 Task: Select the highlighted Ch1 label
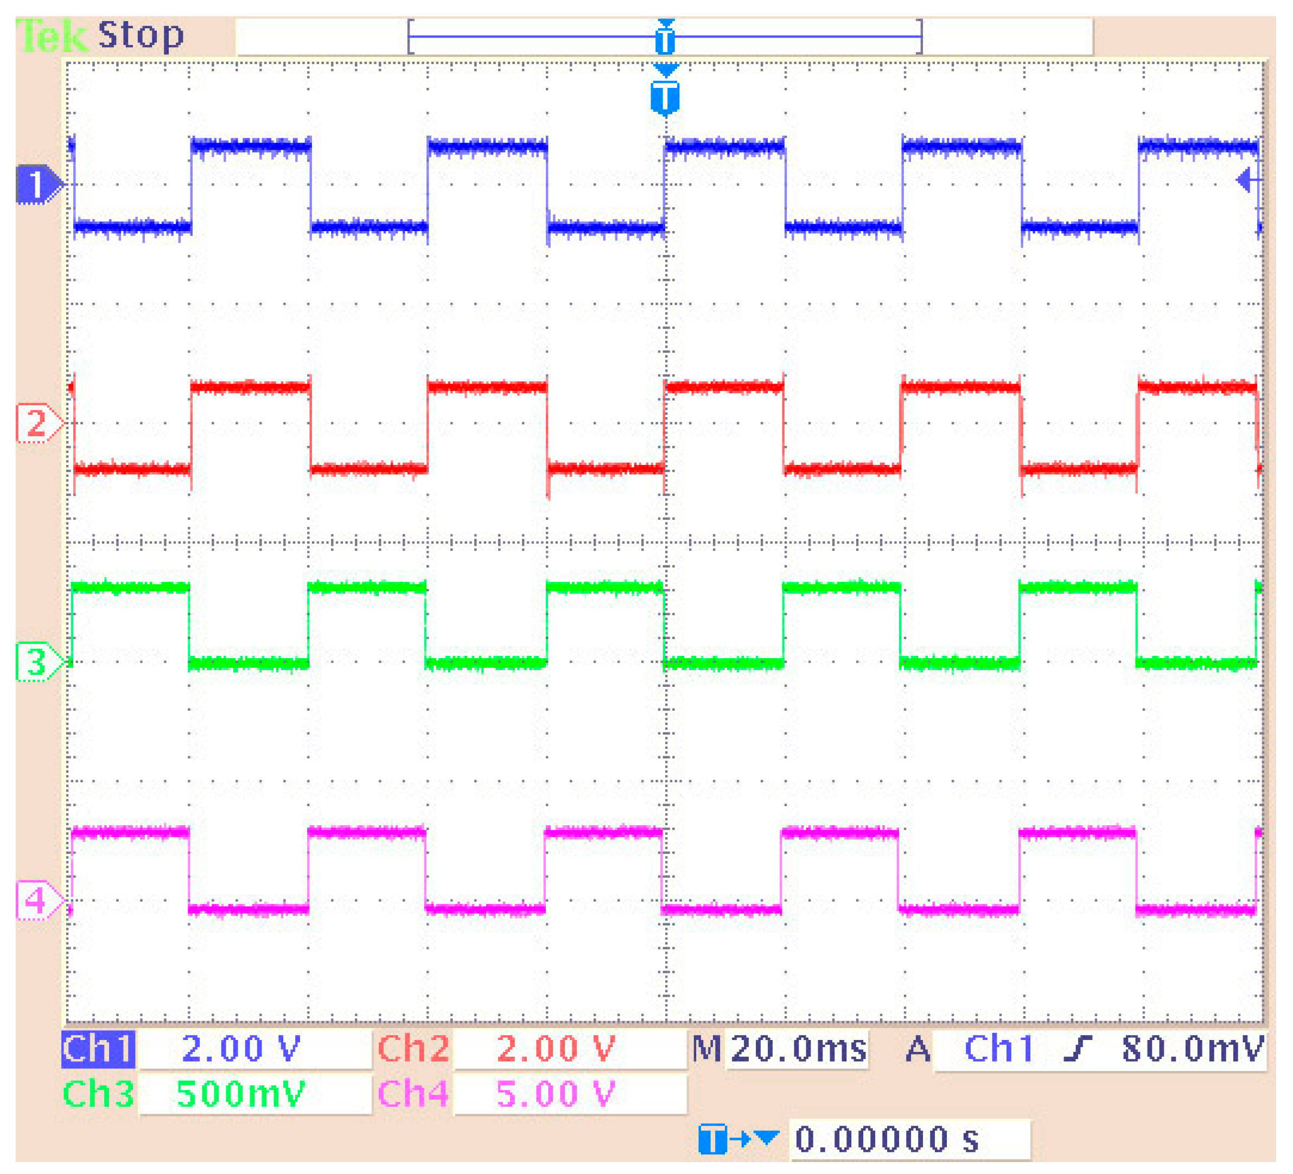coord(98,1050)
